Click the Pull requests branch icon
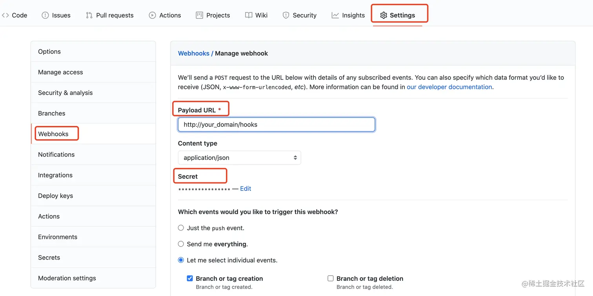 [89, 15]
